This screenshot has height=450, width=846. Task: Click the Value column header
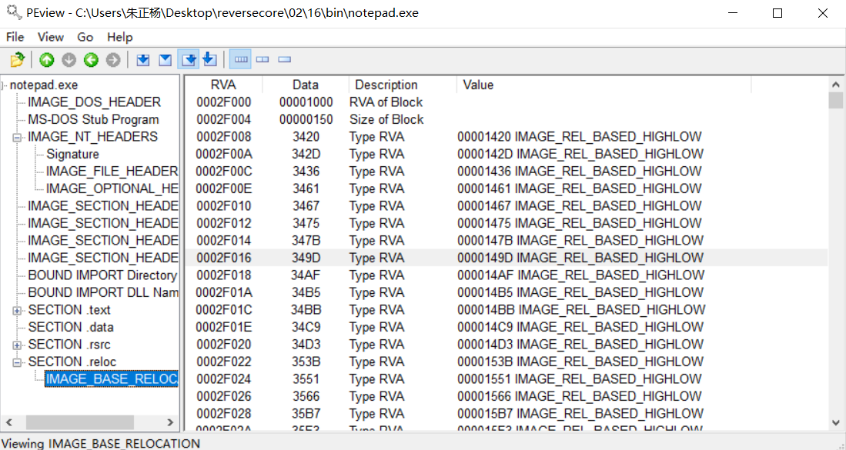click(478, 85)
